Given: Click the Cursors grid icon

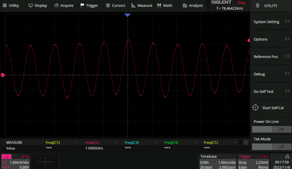Looking at the screenshot, I should click(x=108, y=5).
